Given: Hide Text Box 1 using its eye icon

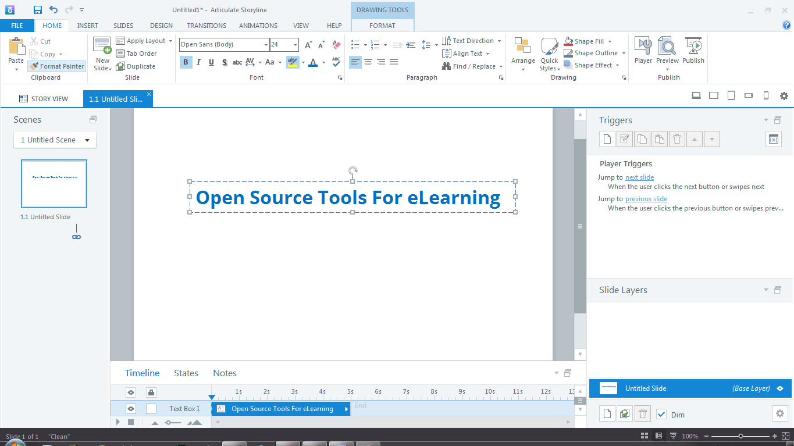Looking at the screenshot, I should [131, 409].
